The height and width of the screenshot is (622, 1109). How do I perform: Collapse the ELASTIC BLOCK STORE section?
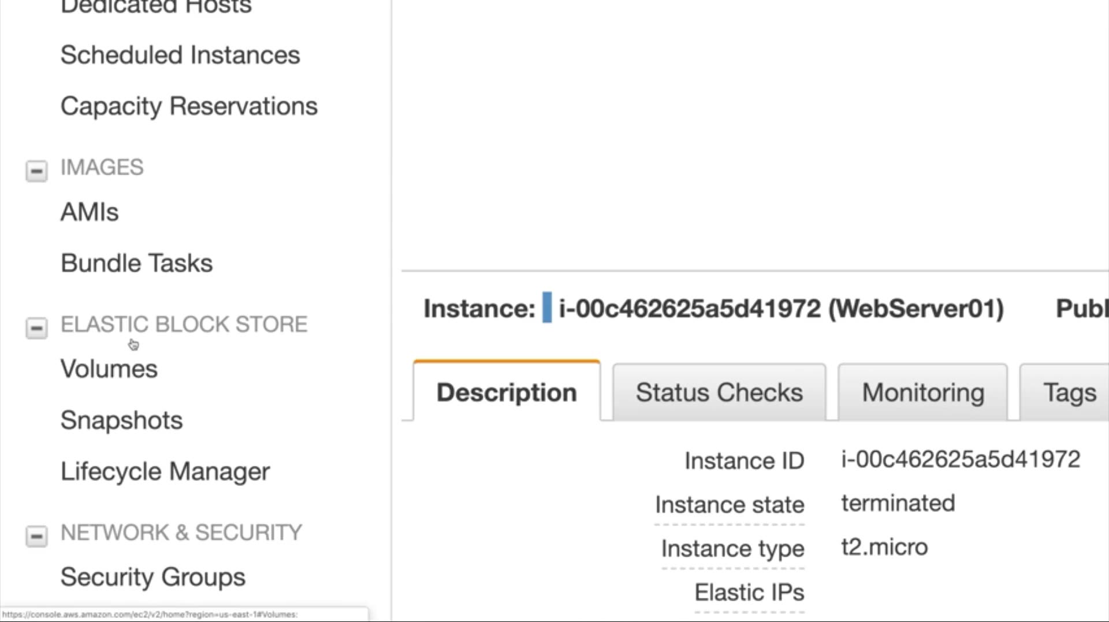click(x=36, y=328)
